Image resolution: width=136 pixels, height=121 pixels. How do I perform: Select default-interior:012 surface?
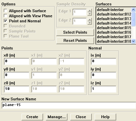coord(114,14)
